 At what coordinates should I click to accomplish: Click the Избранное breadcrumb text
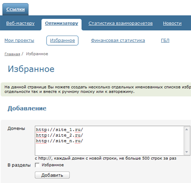pyautogui.click(x=37, y=54)
